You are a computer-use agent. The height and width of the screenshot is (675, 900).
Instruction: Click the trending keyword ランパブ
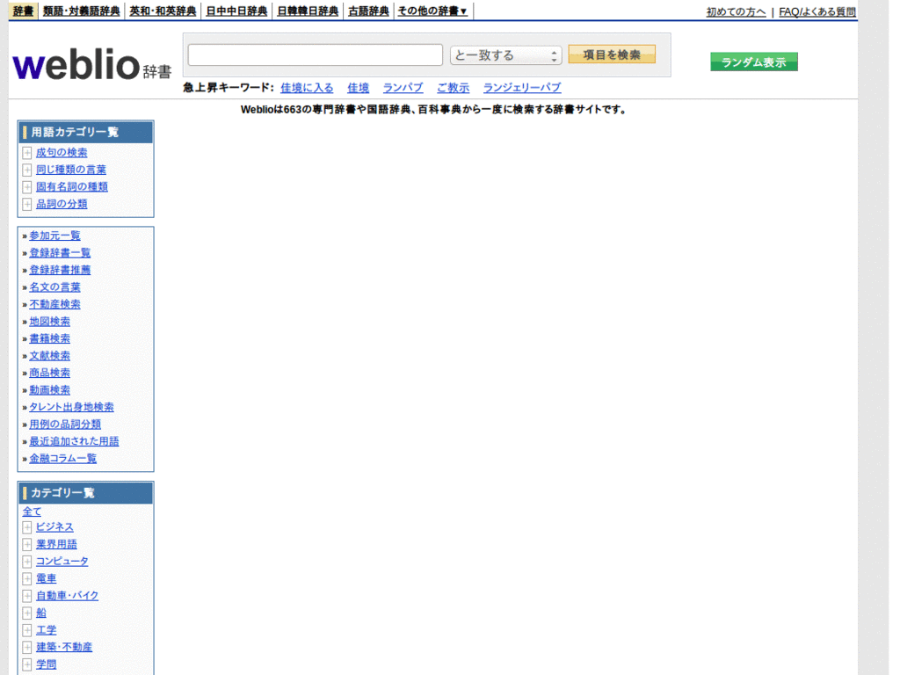pyautogui.click(x=402, y=87)
